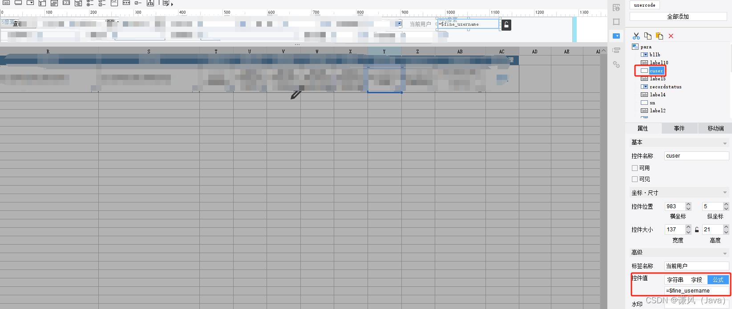Collapse the 坐标·尺寸 section

click(725, 193)
